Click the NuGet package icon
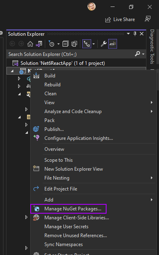Image resolution: width=159 pixels, height=255 pixels. [36, 208]
